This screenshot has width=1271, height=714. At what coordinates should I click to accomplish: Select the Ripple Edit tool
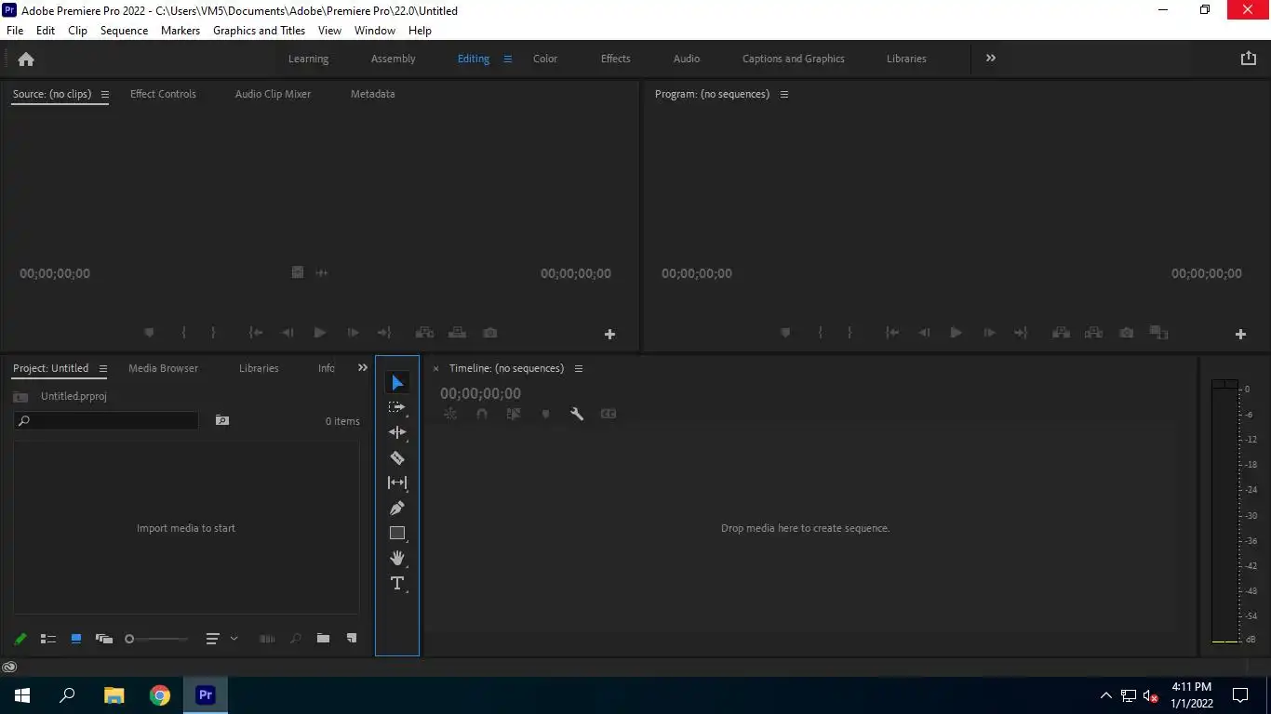(x=397, y=432)
